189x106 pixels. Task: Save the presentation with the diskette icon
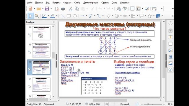pos(47,9)
